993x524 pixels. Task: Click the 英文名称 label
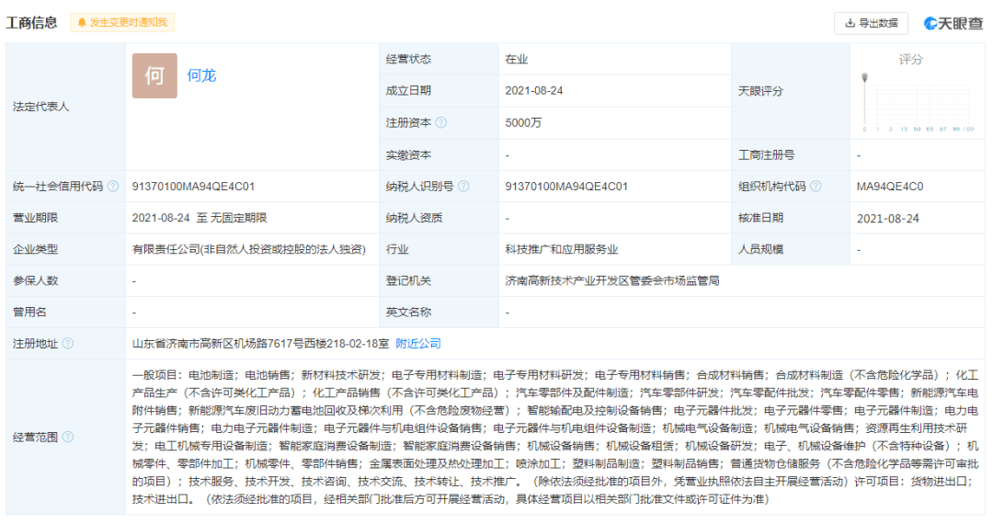click(x=408, y=312)
